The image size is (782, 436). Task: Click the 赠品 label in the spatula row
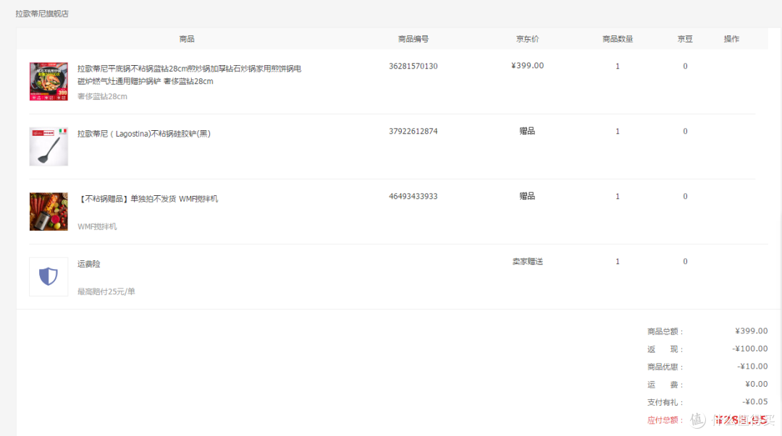coord(527,131)
